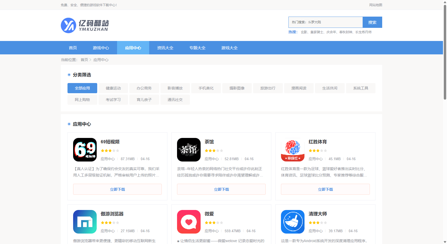Go to 首页 in the navigation bar
The width and height of the screenshot is (447, 244).
tap(73, 48)
